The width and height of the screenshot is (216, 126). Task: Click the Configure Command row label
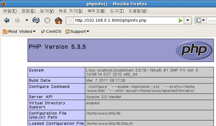click(49, 87)
